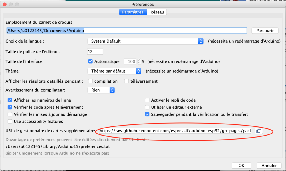This screenshot has height=171, width=286.
Task: Open the Avertissement du compilateur Rien dropdown
Action: pos(101,90)
